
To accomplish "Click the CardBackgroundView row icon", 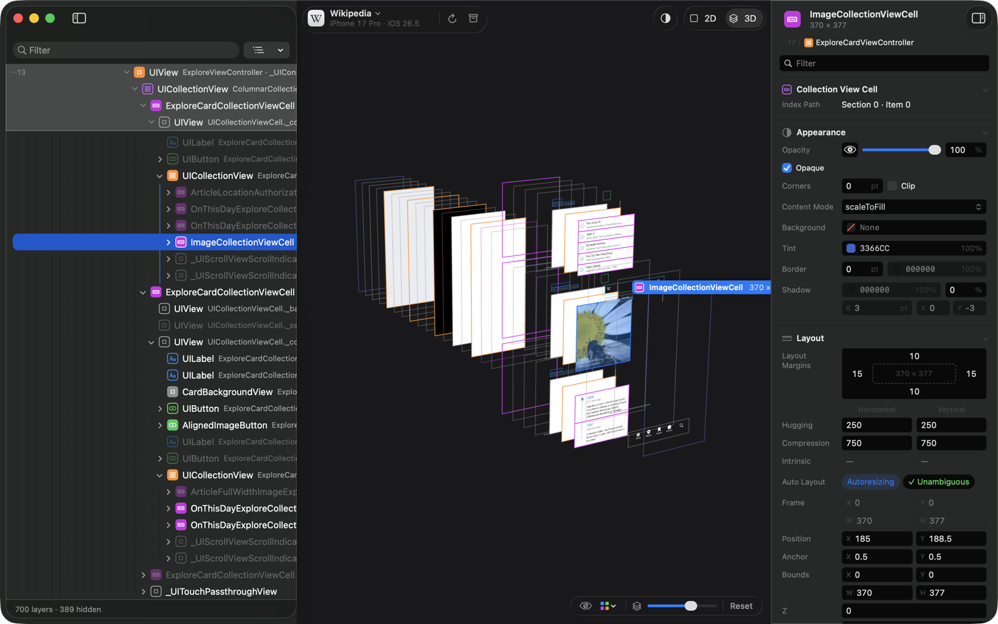I will [x=173, y=392].
